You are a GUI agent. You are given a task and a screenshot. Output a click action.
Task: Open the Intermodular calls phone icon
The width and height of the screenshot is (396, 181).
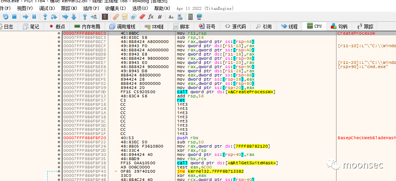[180, 17]
